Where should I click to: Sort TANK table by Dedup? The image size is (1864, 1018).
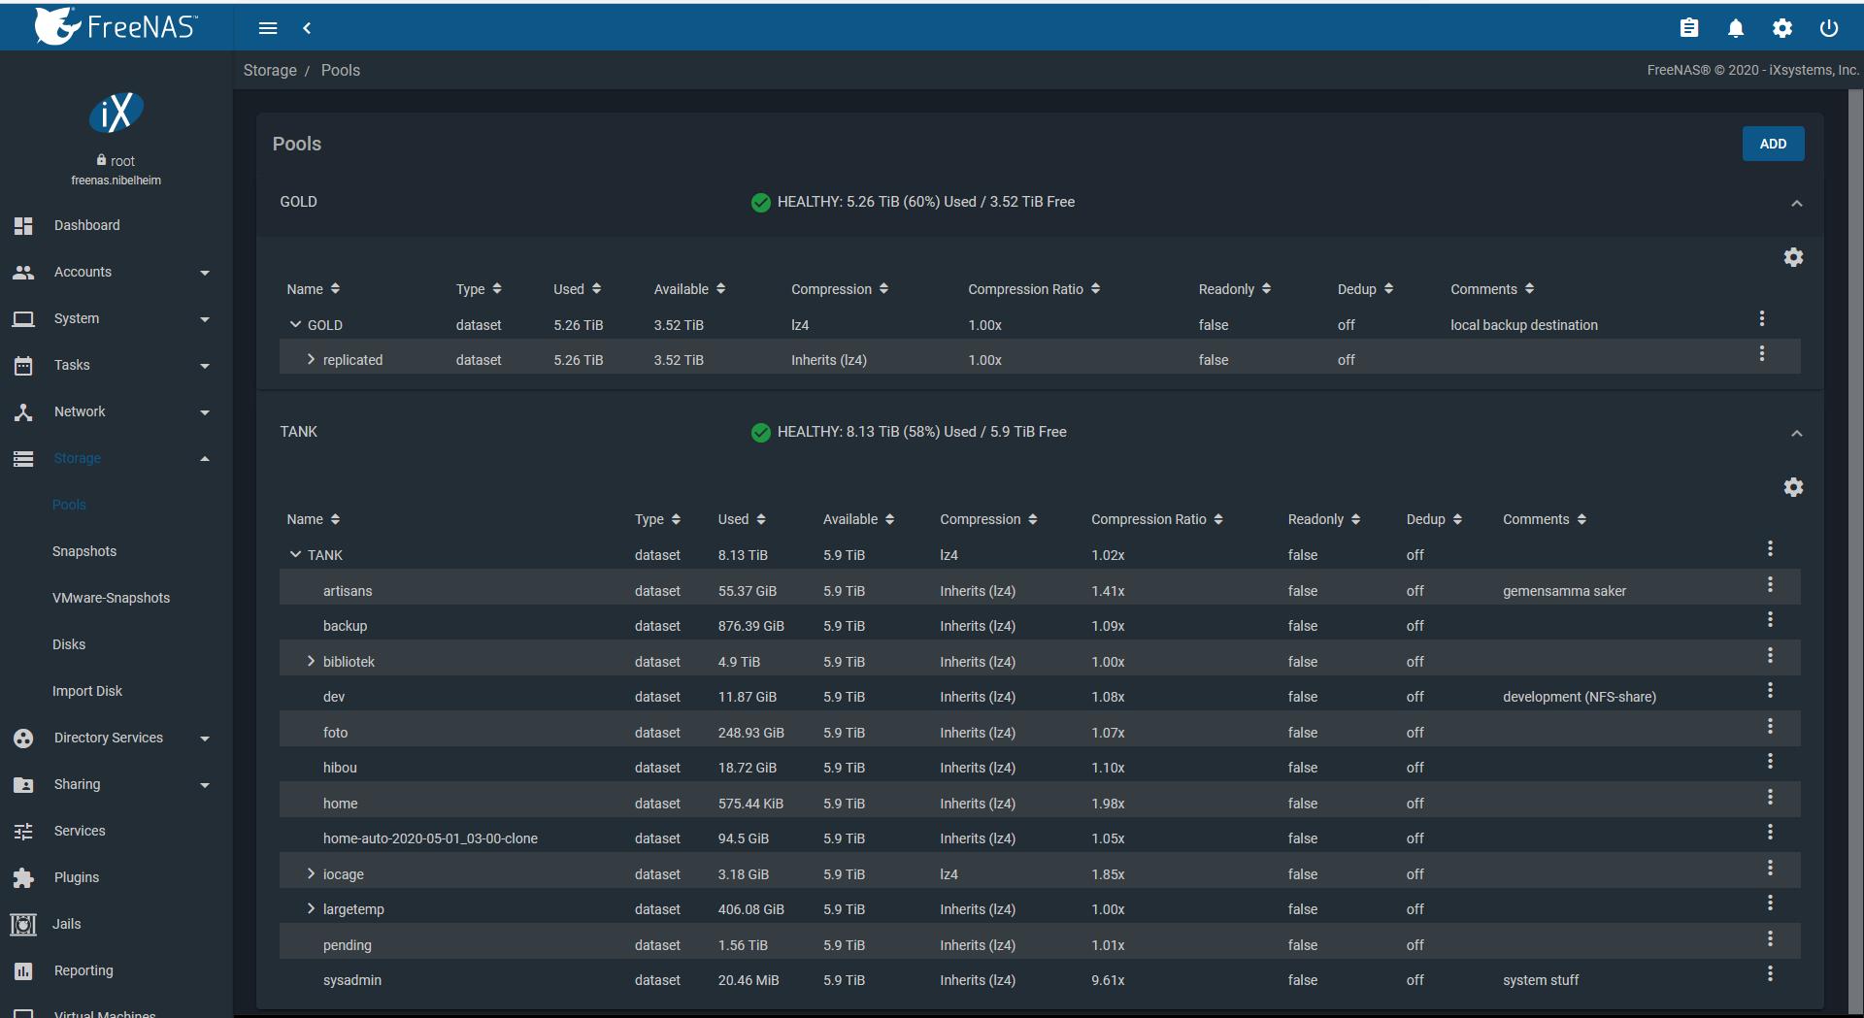[1434, 519]
